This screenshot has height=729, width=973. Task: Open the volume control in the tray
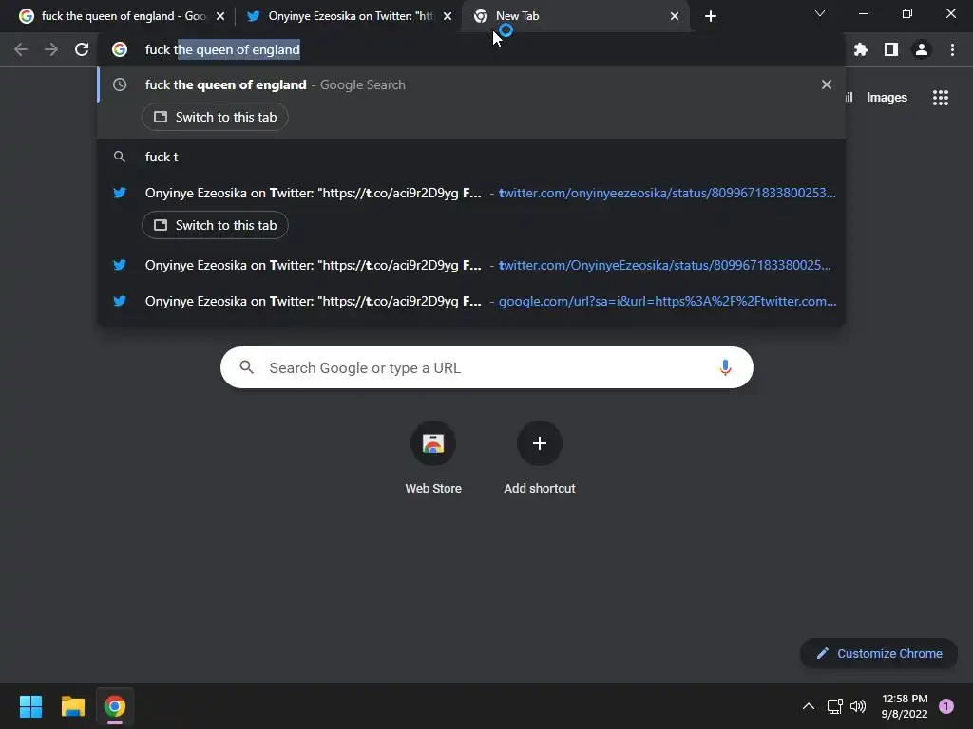tap(858, 706)
